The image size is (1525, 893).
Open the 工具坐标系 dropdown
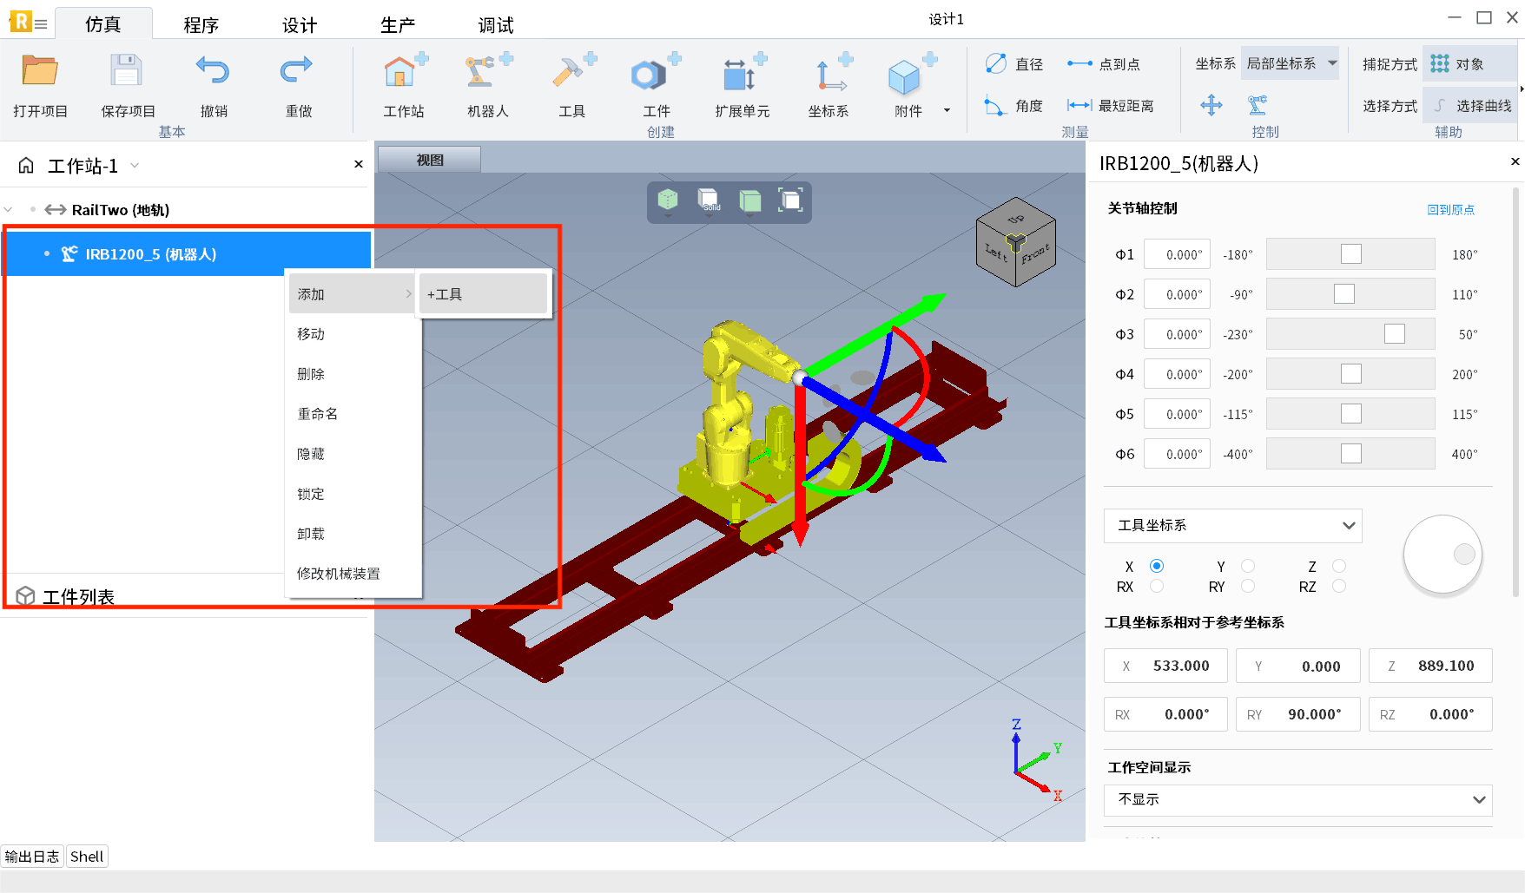coord(1232,526)
